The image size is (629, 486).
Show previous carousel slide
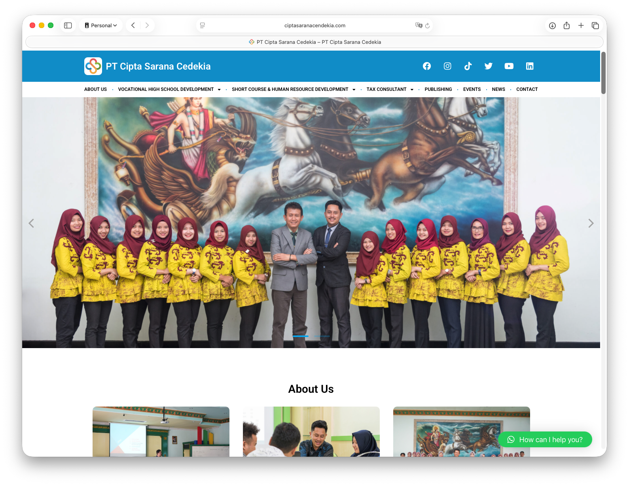tap(31, 223)
